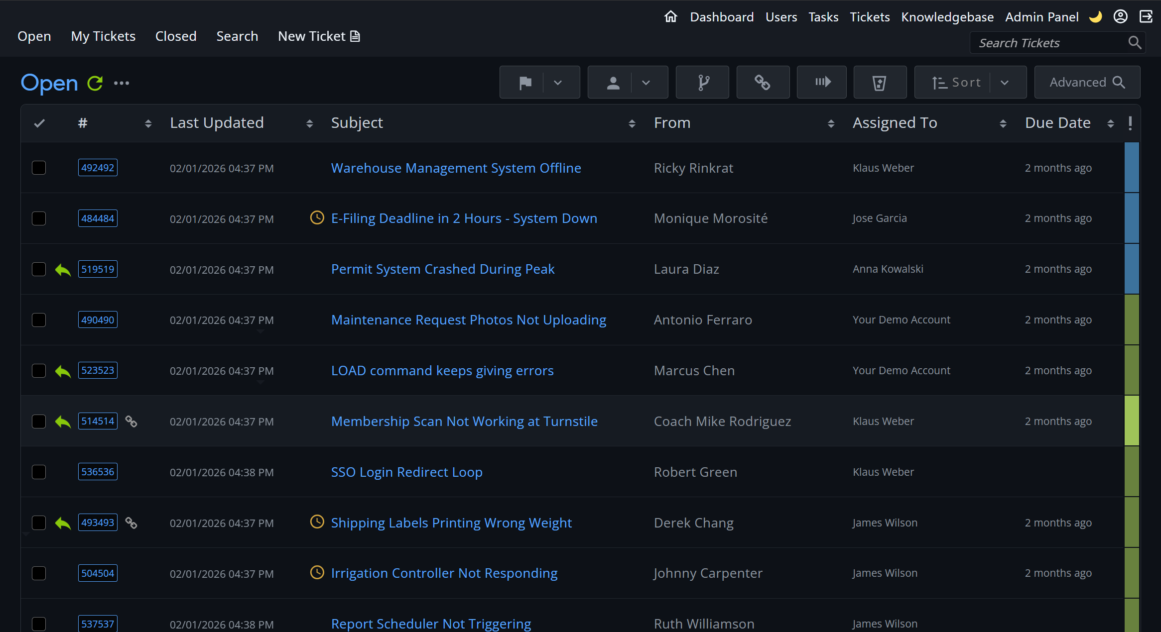Click the linked chain icon on ticket 514514
The image size is (1161, 632).
click(x=131, y=421)
